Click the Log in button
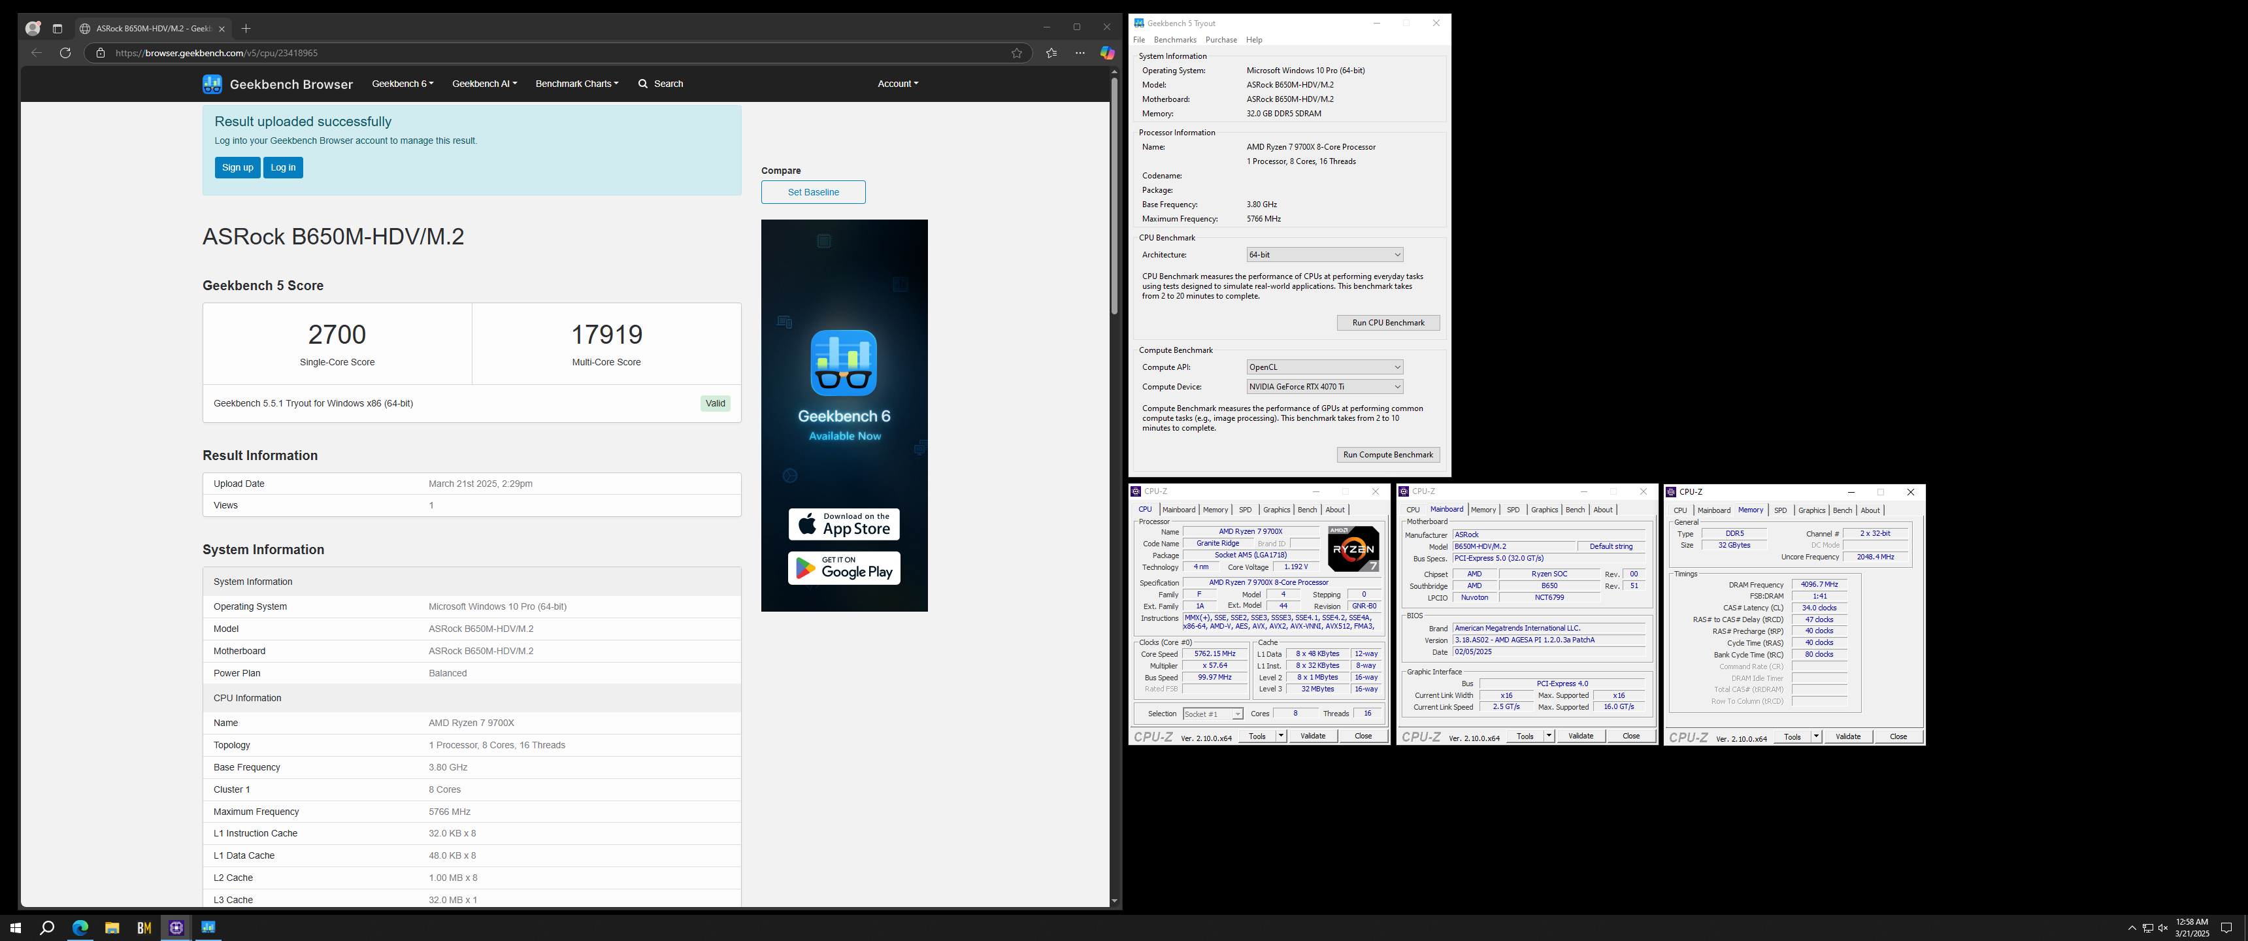Viewport: 2248px width, 941px height. point(283,167)
